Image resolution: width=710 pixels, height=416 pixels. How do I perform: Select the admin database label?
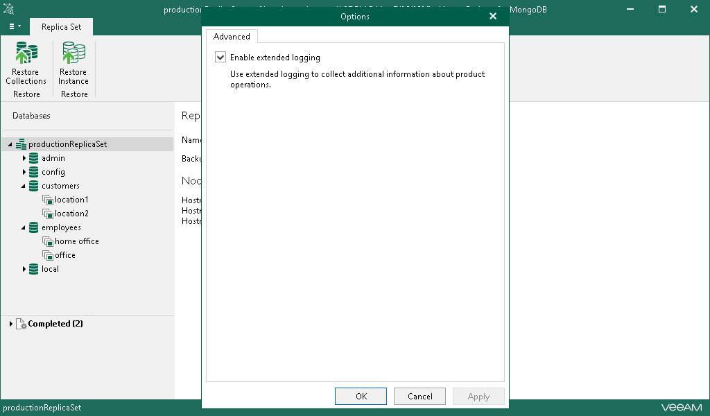point(53,158)
